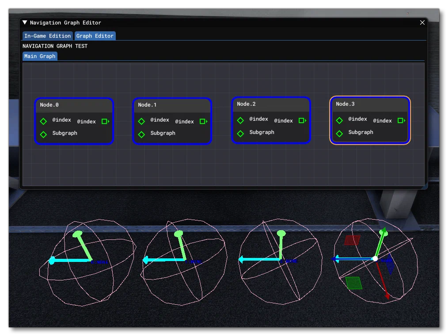Click the red plane handle on the gizmo

(352, 240)
